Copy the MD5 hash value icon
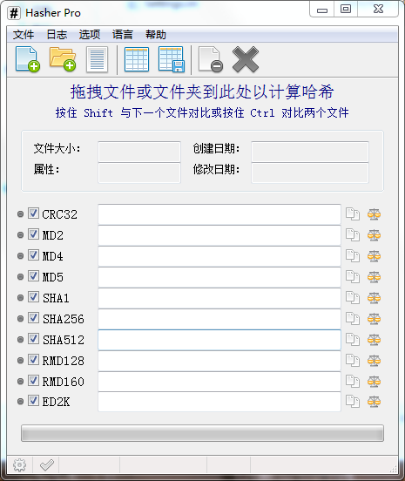Viewport: 405px width, 481px height. coord(353,277)
